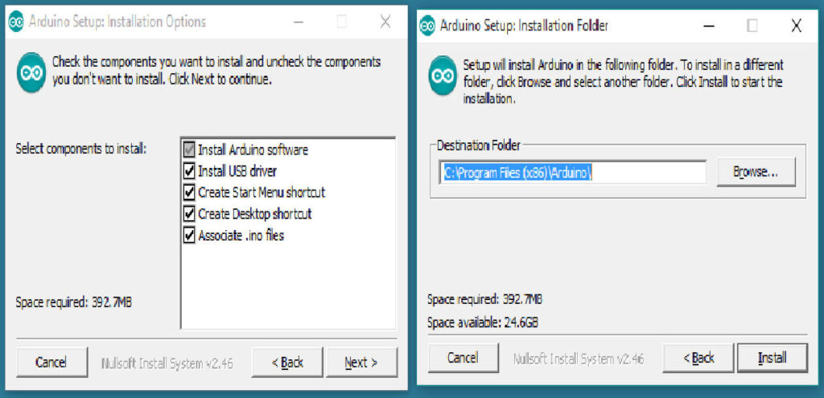This screenshot has width=824, height=398.
Task: Minimize the Installation Options window
Action: click(x=299, y=22)
